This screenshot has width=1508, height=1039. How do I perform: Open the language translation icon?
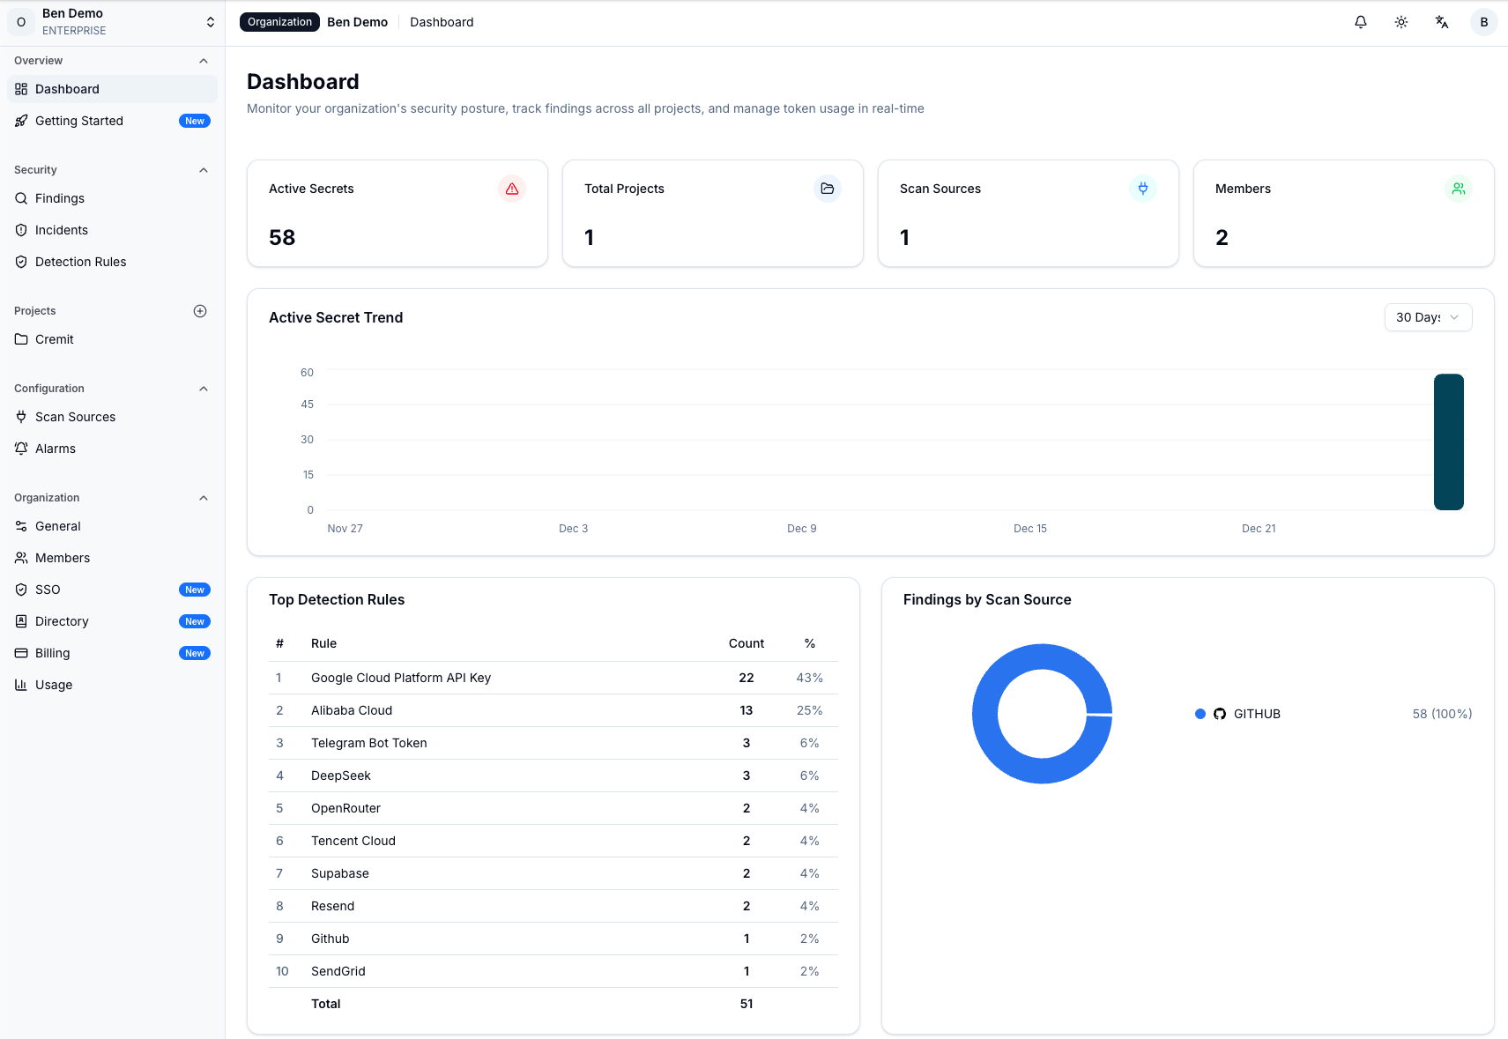(1442, 22)
